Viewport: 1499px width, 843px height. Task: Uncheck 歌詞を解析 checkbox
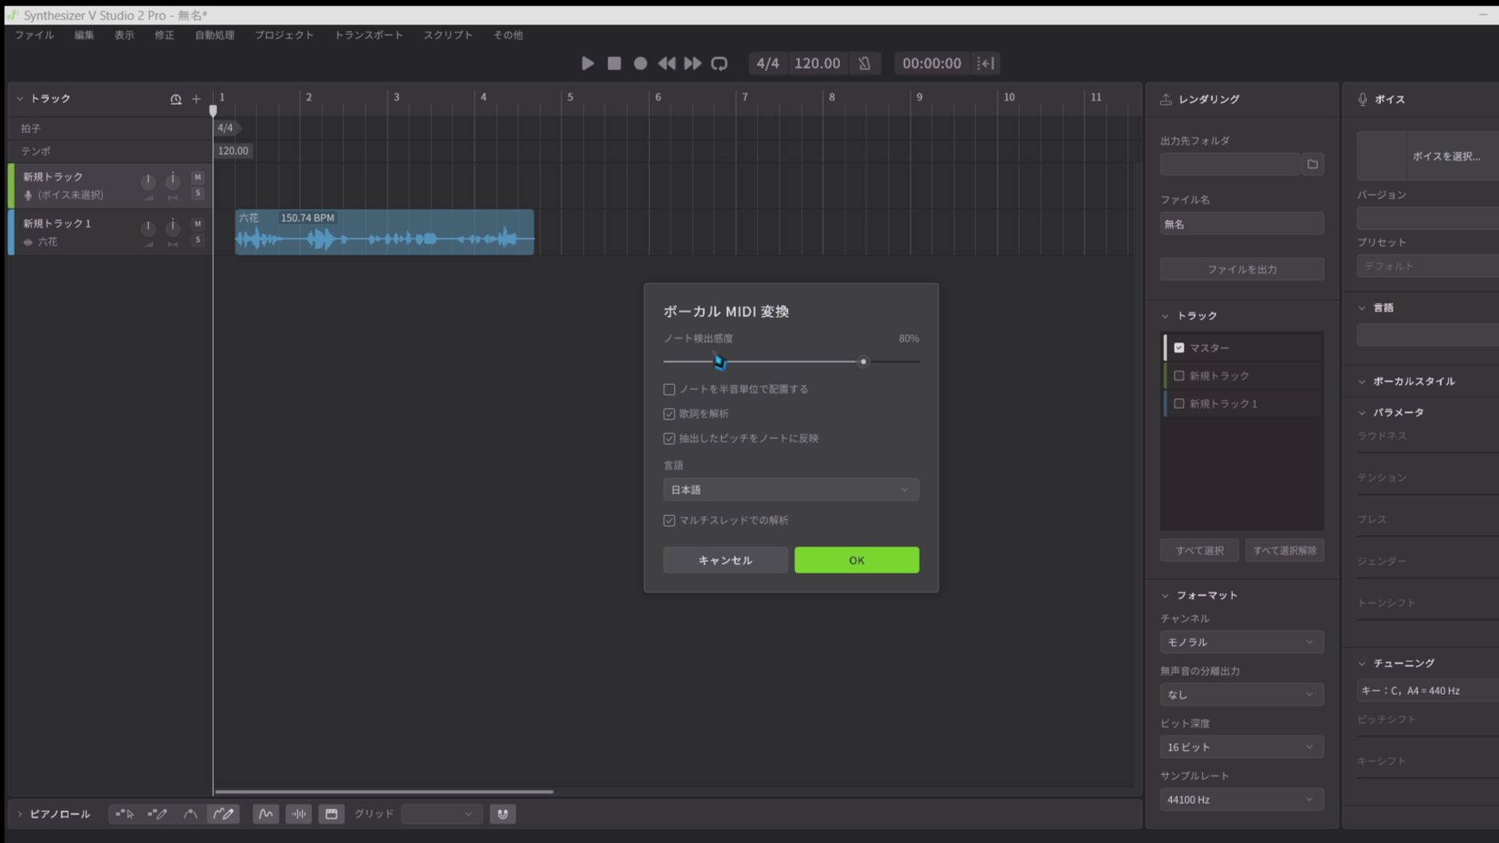[x=669, y=414]
